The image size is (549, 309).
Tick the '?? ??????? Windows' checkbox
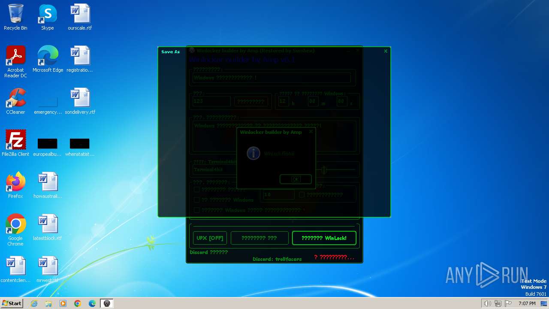pyautogui.click(x=196, y=200)
